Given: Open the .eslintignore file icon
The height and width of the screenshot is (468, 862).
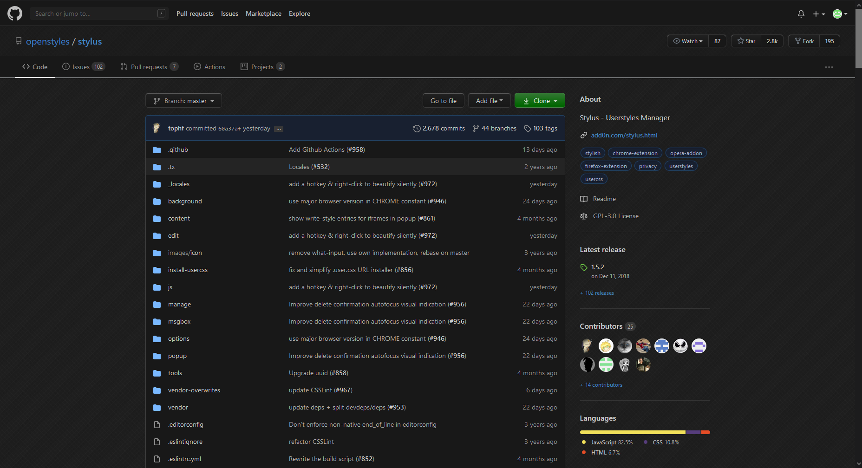Looking at the screenshot, I should (x=157, y=442).
